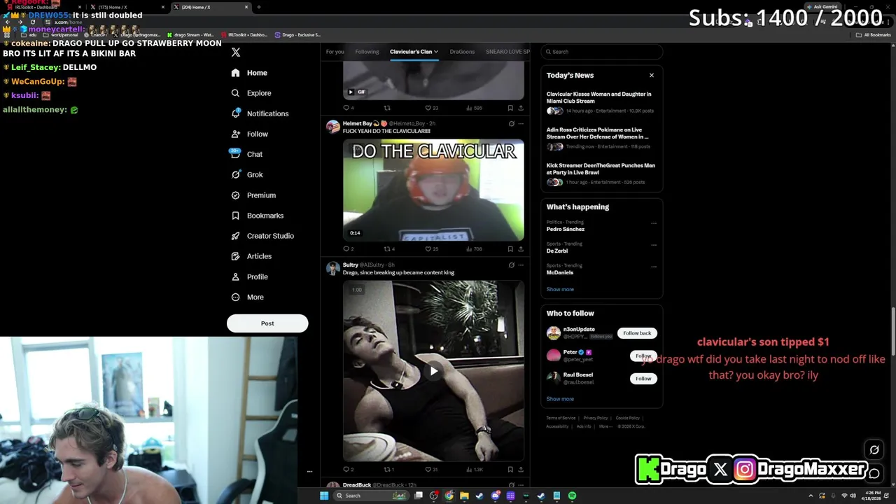
Task: Open the Pedro Sánchez trending topic
Action: point(566,229)
